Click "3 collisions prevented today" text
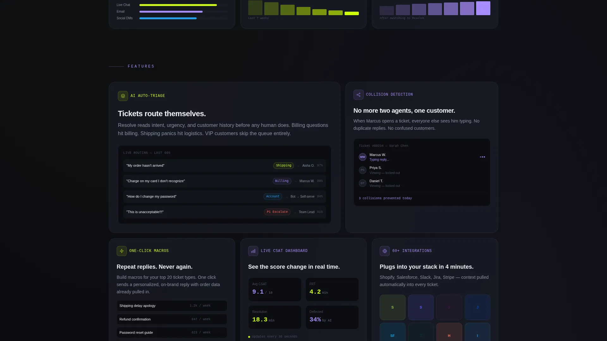 click(x=385, y=199)
